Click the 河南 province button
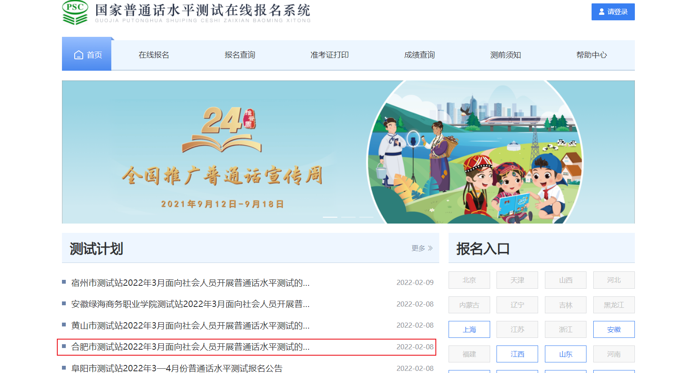 614,354
